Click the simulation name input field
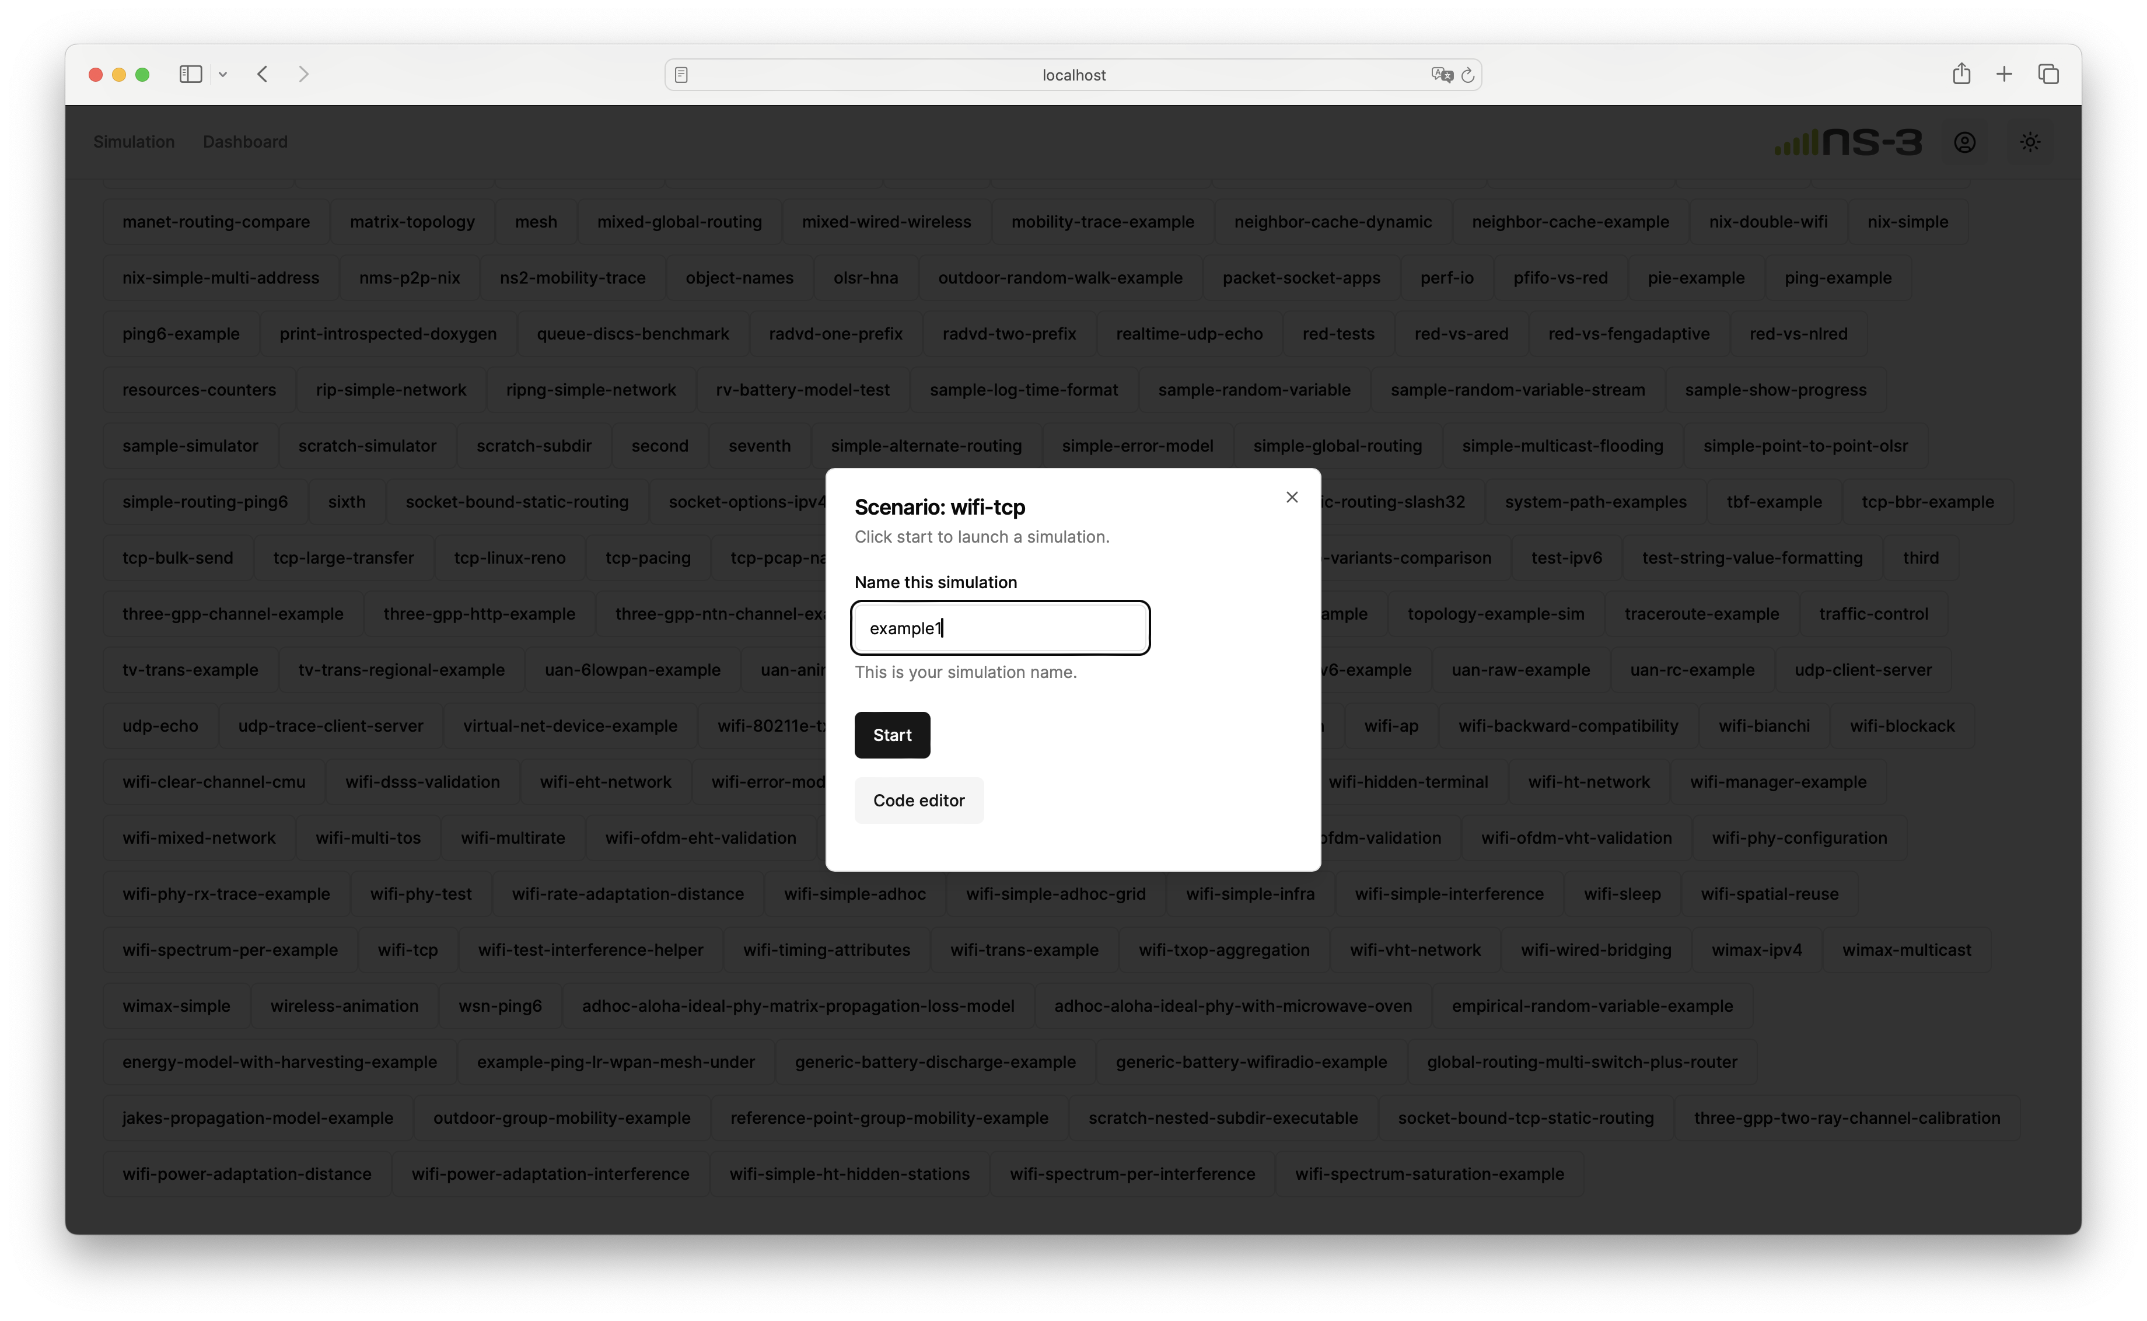The image size is (2147, 1321). (x=1000, y=628)
